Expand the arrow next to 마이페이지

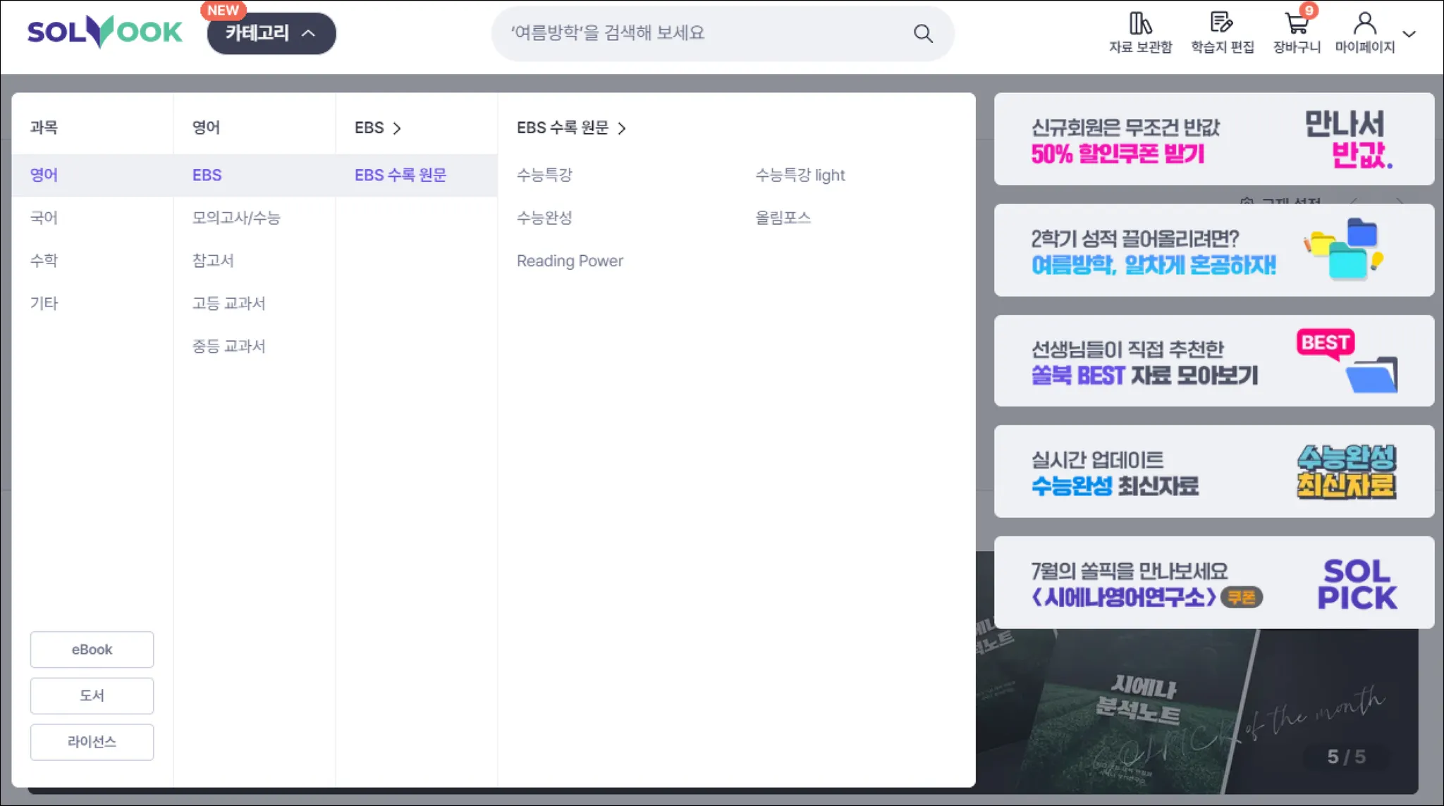(x=1409, y=34)
